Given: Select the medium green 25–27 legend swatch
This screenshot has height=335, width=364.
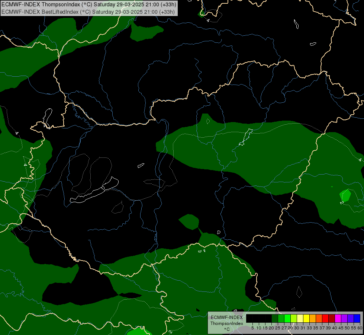Looking at the screenshot, I should [281, 318].
